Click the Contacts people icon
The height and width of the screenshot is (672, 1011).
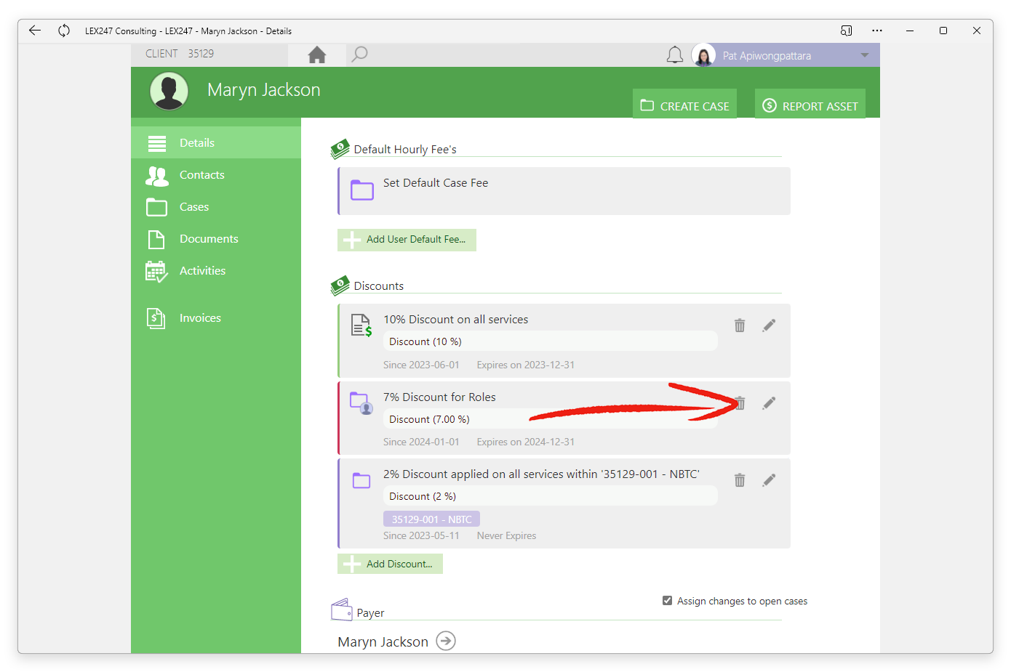coord(156,175)
